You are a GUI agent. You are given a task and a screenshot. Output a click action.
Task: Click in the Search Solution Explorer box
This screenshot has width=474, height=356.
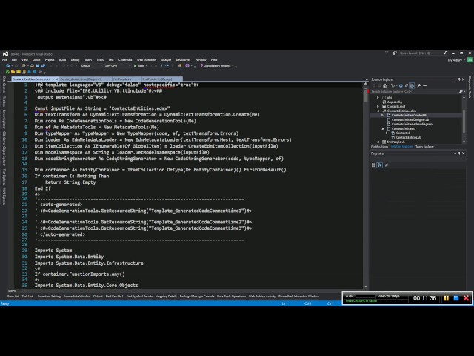414,91
